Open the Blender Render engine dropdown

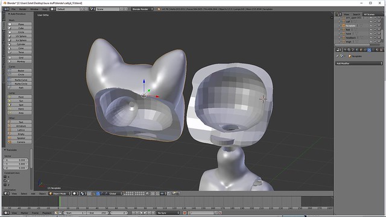click(142, 9)
